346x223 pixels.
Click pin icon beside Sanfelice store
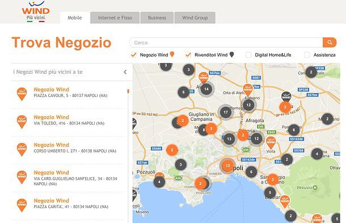pos(22,177)
